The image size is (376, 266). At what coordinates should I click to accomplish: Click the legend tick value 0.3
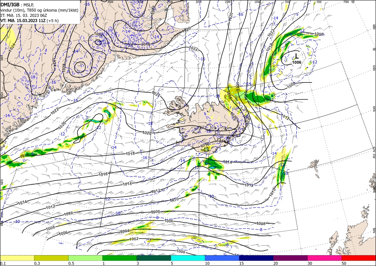pyautogui.click(x=37, y=263)
